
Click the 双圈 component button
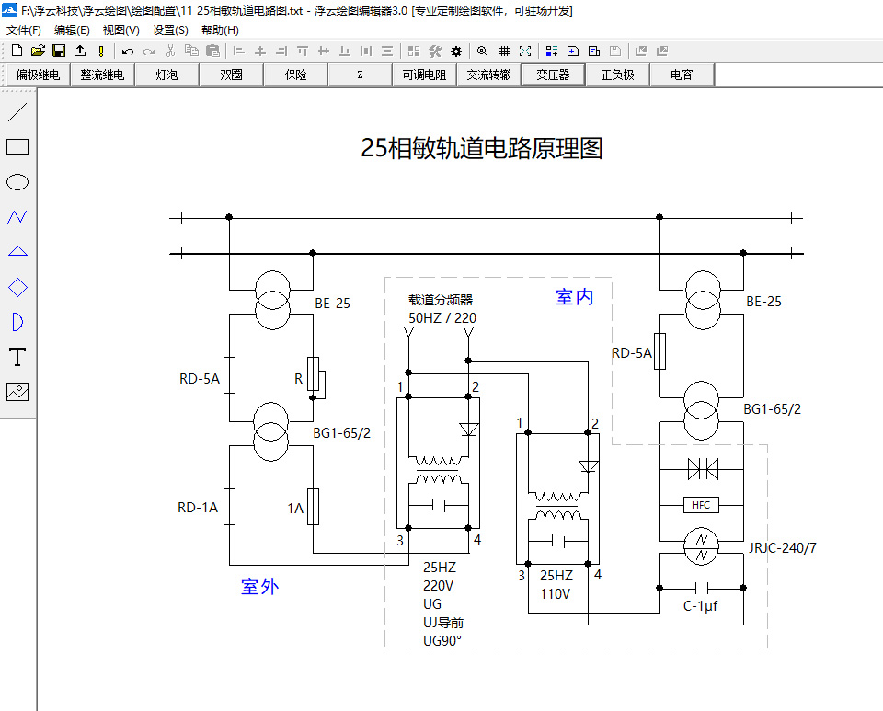tap(231, 75)
